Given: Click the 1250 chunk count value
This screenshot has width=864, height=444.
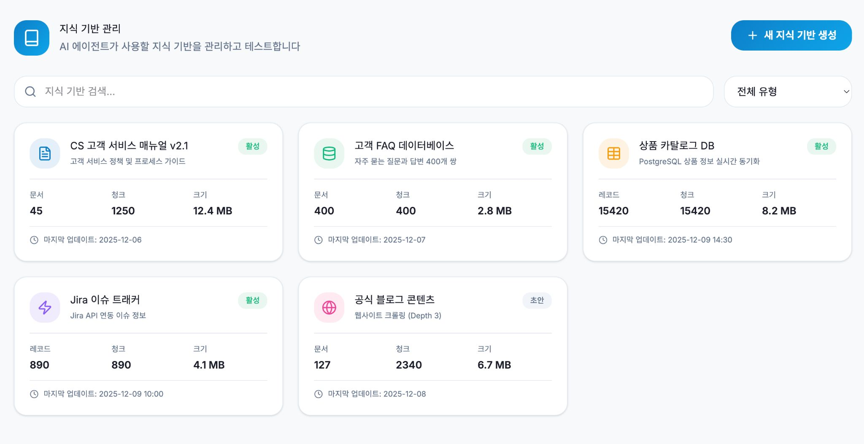Looking at the screenshot, I should click(123, 211).
